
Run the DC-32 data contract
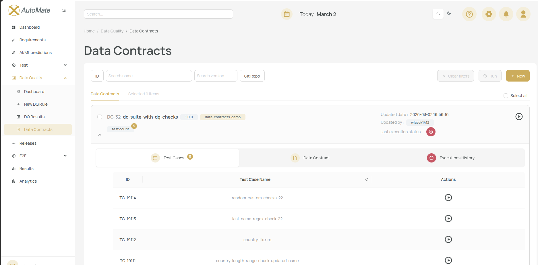519,117
